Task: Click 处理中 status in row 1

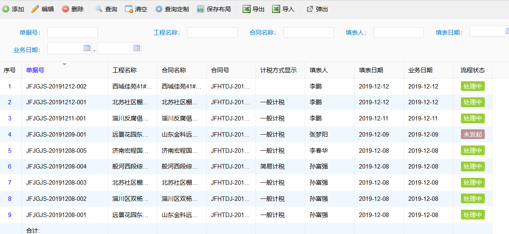Action: coord(473,86)
